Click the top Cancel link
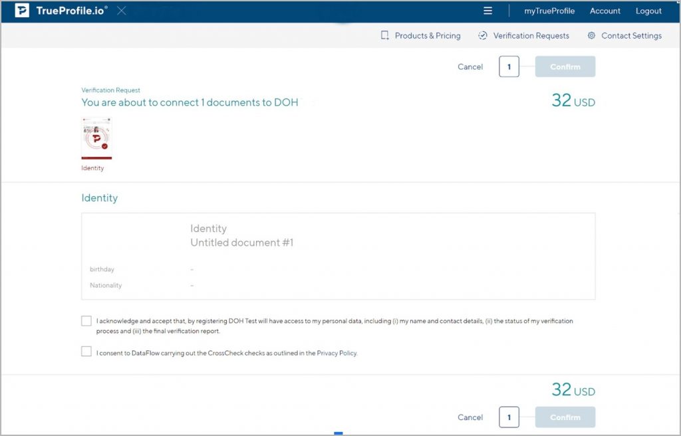This screenshot has height=436, width=681. click(470, 67)
